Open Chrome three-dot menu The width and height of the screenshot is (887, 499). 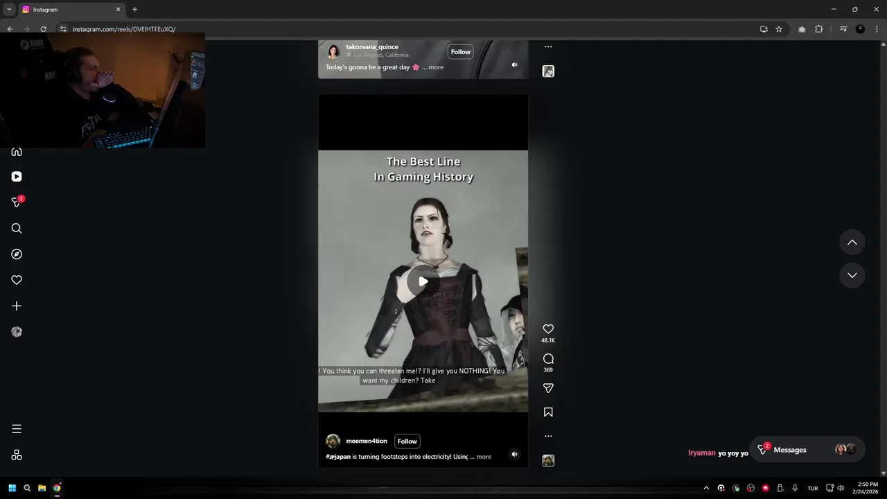pyautogui.click(x=877, y=29)
